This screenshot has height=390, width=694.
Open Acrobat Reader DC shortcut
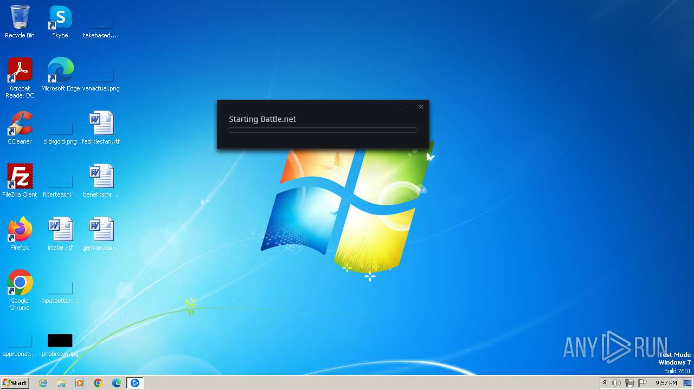pyautogui.click(x=20, y=78)
